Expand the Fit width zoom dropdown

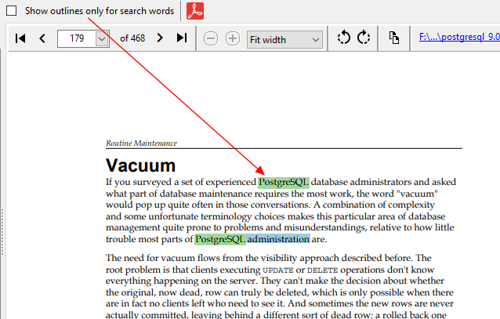tap(315, 39)
